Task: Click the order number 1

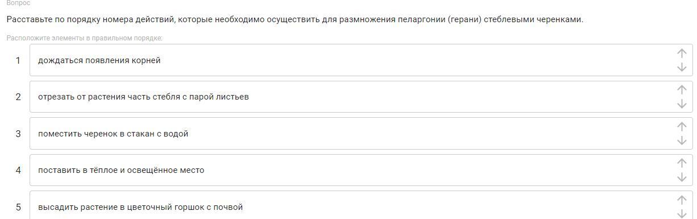Action: 18,60
